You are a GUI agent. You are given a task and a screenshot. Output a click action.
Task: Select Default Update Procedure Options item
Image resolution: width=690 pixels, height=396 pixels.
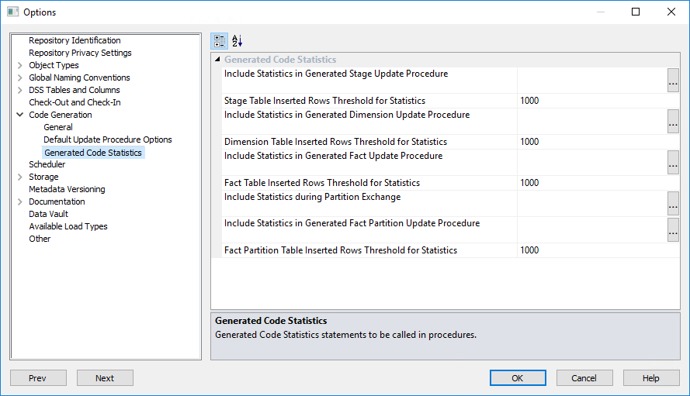point(108,139)
